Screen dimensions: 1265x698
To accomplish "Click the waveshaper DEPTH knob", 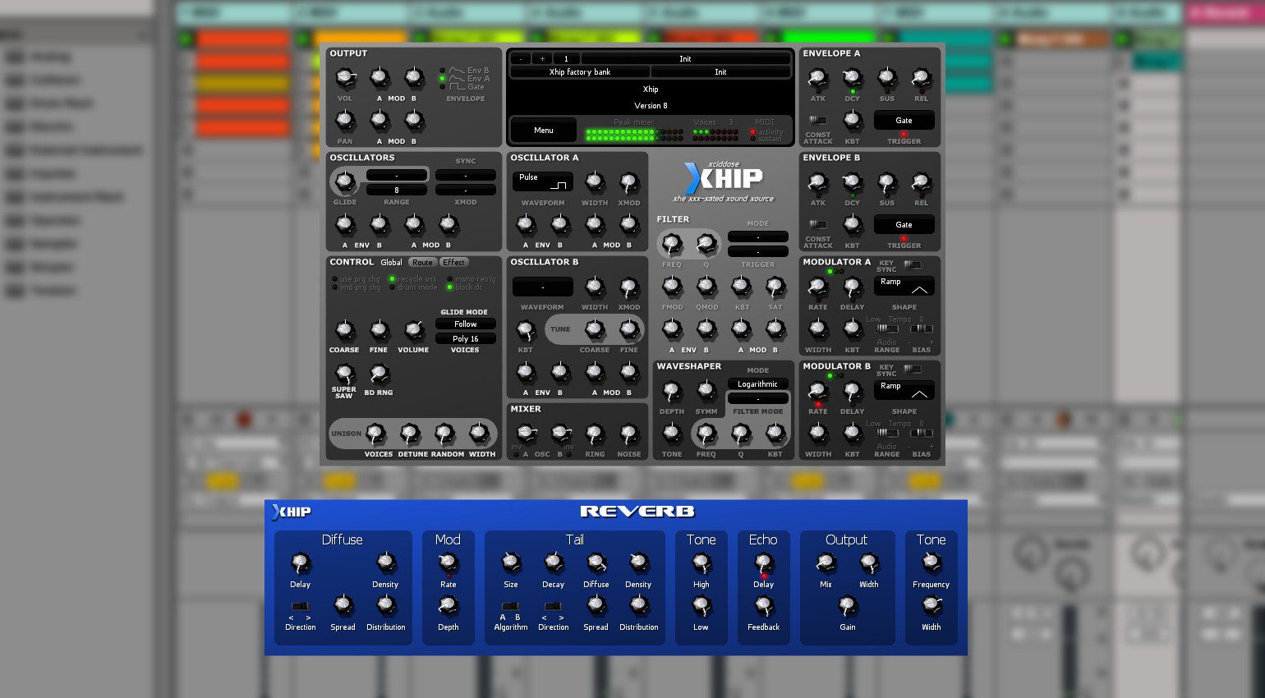I will pos(672,391).
